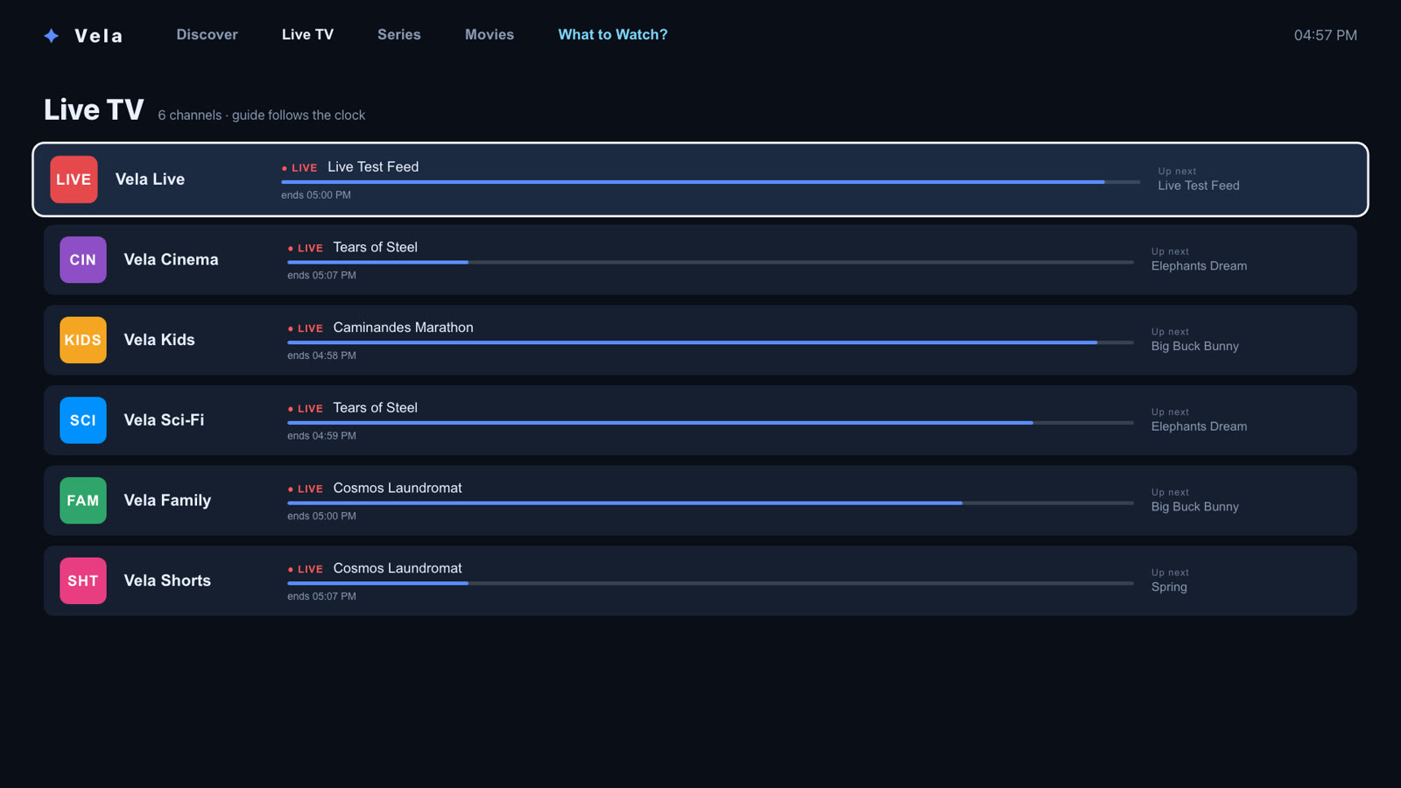Click Cosmos Laundromat on Vela Family
Image resolution: width=1401 pixels, height=788 pixels.
tap(398, 489)
